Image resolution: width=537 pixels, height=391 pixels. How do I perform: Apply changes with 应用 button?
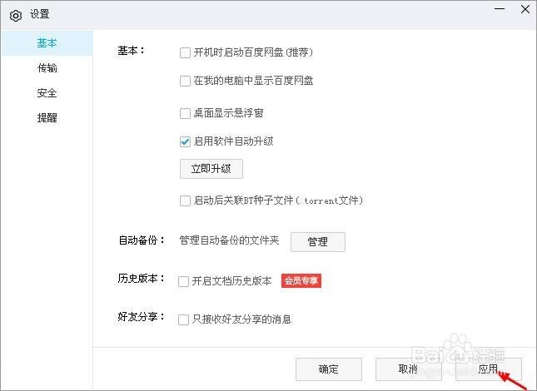pos(488,369)
